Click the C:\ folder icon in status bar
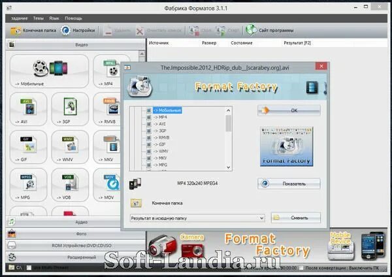 (x=12, y=267)
